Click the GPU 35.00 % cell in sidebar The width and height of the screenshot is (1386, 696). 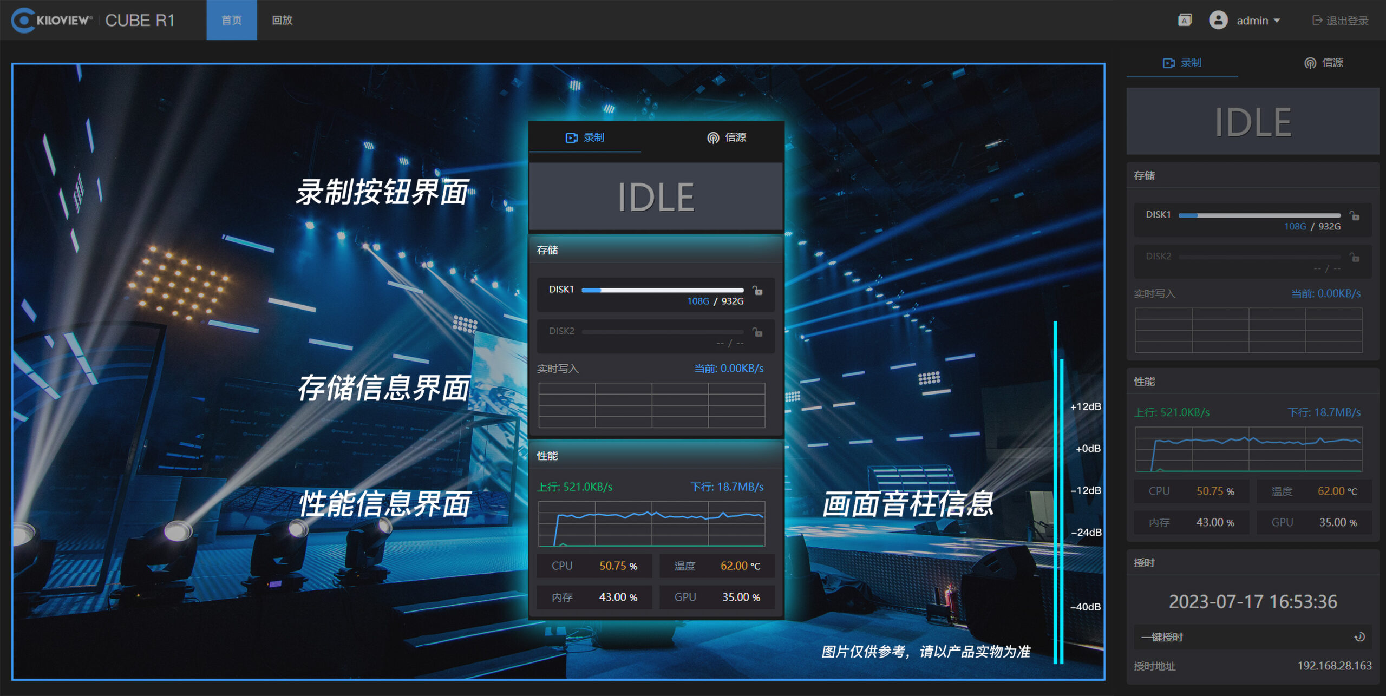click(x=1314, y=522)
